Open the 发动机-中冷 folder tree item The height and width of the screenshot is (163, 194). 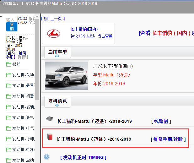point(23,149)
